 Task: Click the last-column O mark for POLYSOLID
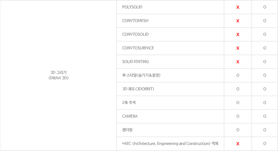coord(265,7)
